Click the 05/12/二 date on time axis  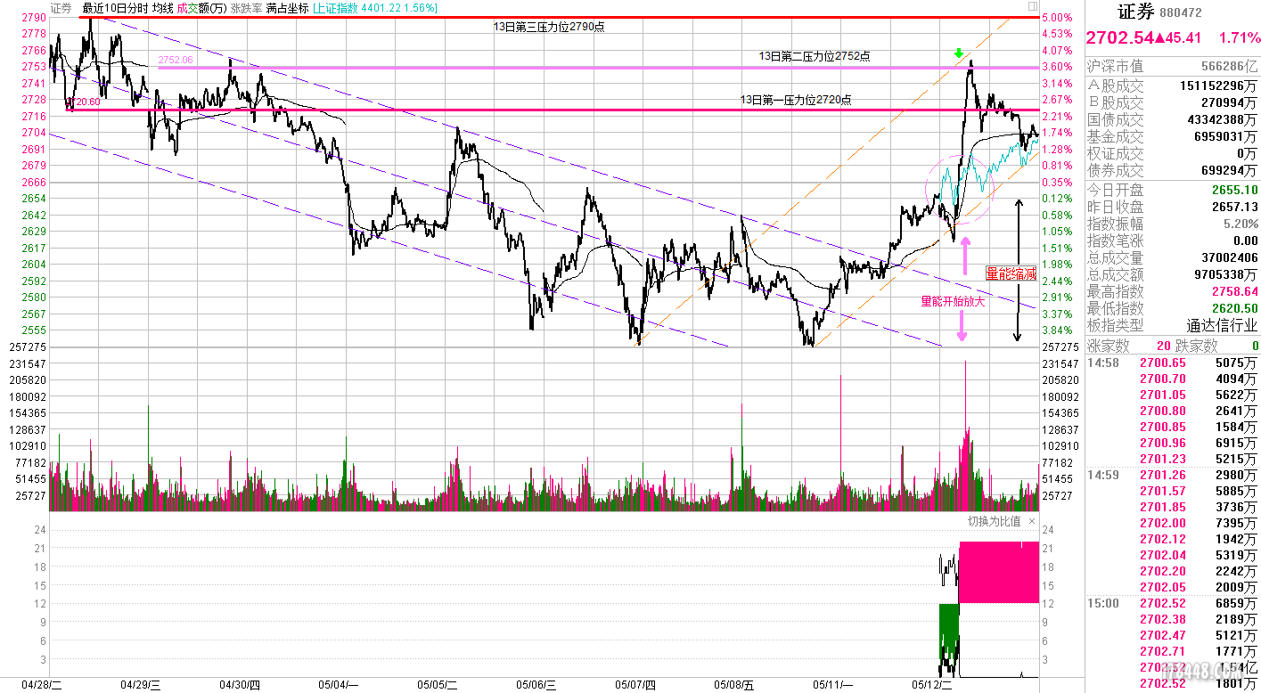coord(932,685)
